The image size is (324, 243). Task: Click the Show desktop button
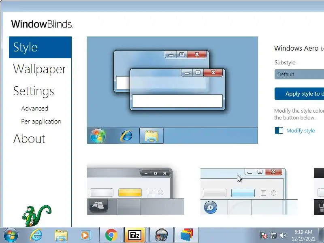[x=321, y=235]
